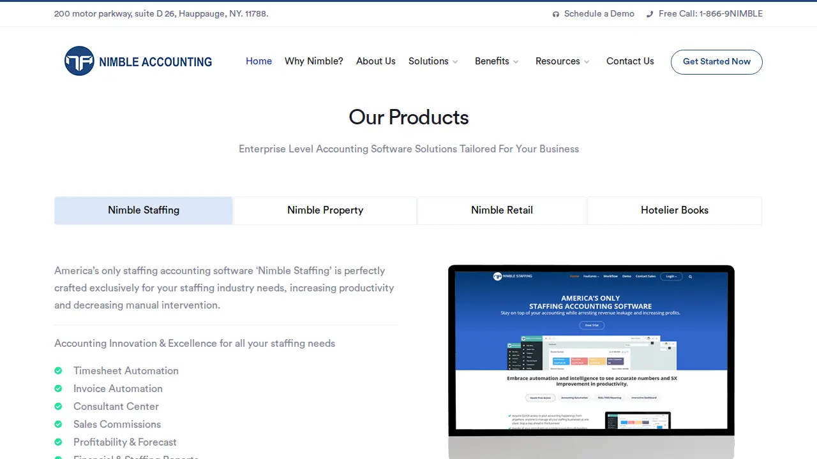Screen dimensions: 817x459
Task: Click the Sales Commissions list item
Action: click(117, 424)
